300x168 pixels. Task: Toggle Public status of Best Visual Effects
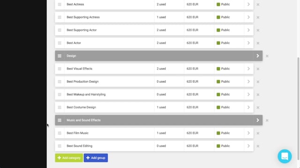[x=223, y=69]
